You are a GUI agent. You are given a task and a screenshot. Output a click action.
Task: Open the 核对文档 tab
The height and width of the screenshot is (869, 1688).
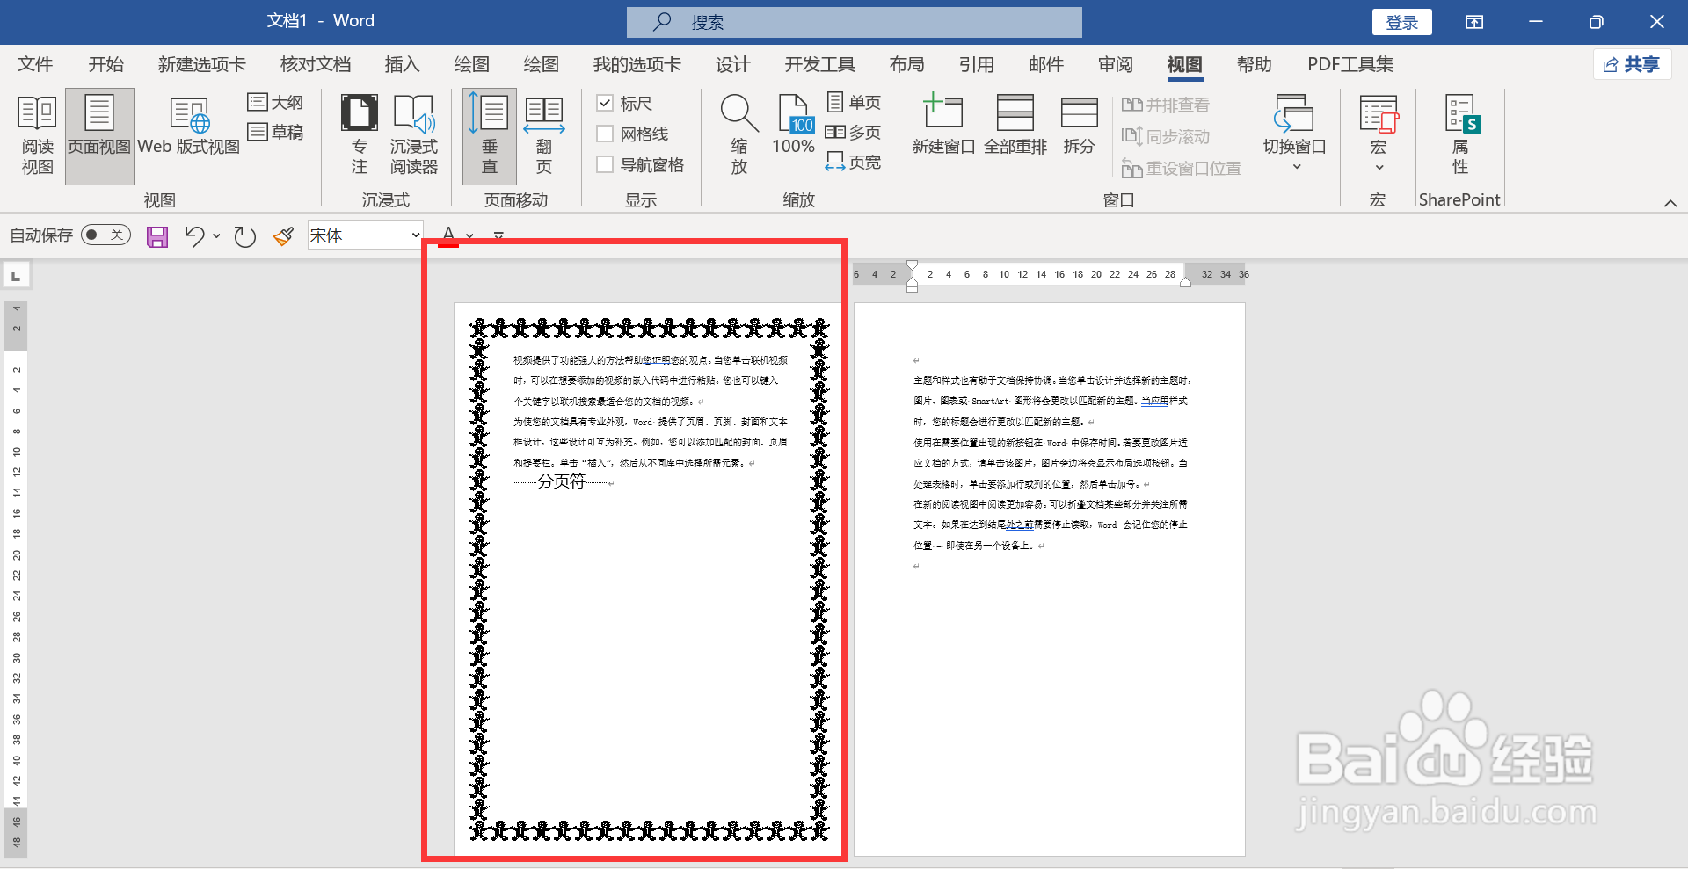(x=316, y=64)
